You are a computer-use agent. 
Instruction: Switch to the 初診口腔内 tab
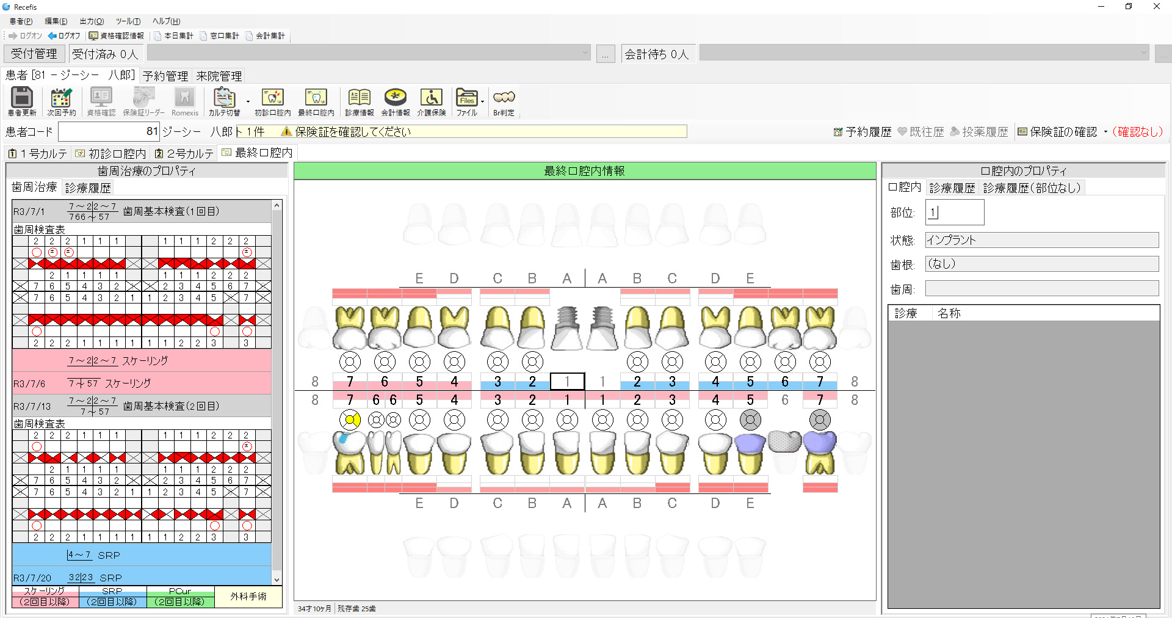[111, 153]
